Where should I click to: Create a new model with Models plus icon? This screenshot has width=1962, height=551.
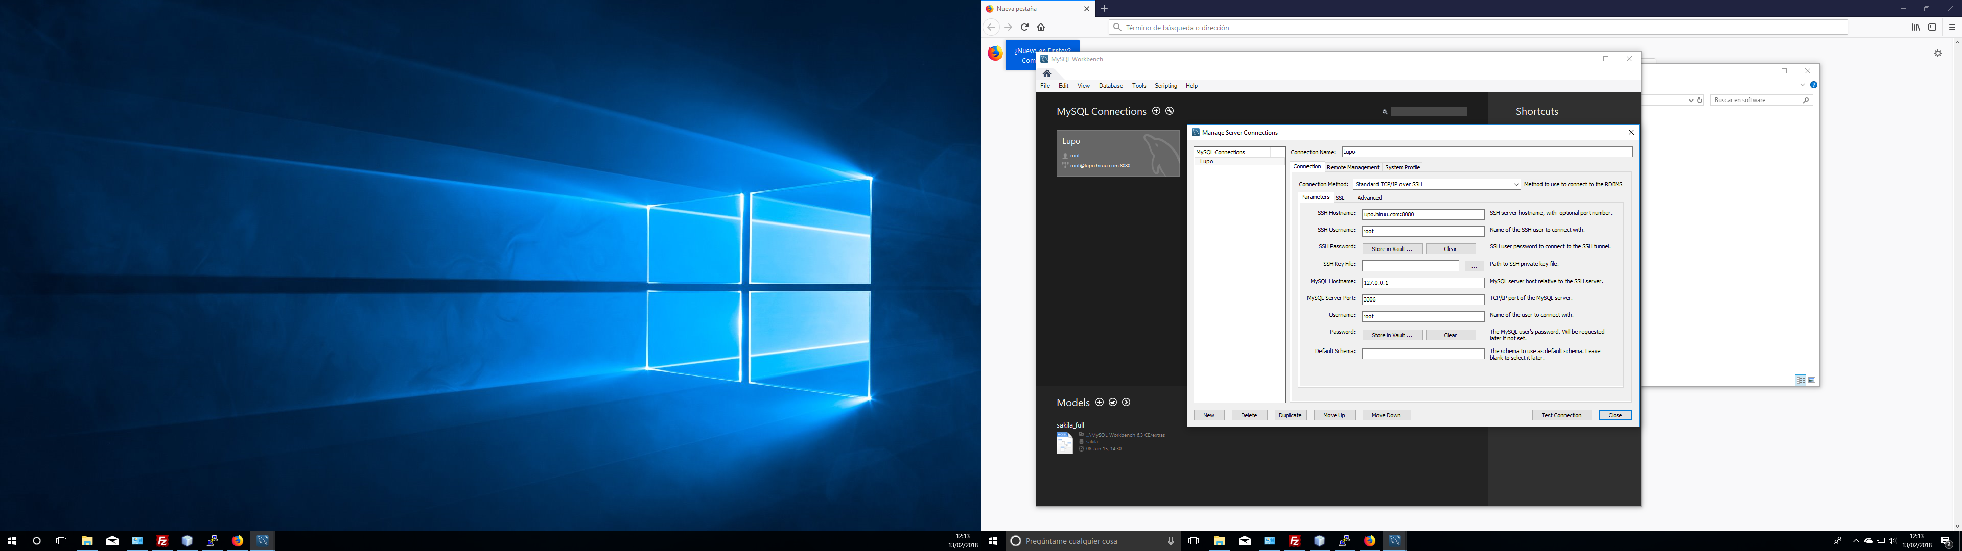point(1099,402)
